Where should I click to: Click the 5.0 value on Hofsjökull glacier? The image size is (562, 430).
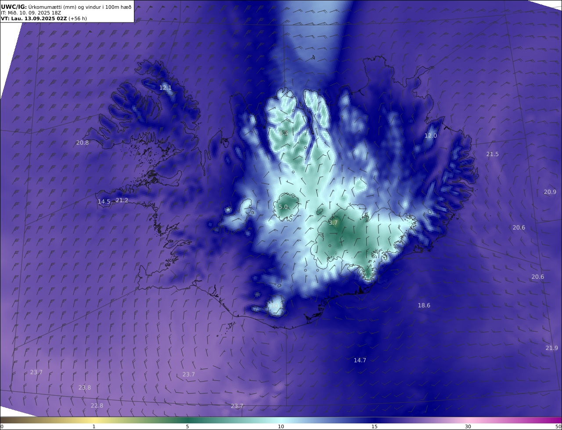coord(283,207)
